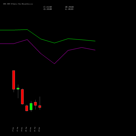Click the high value 'H: 19.05'
This screenshot has height=136, width=136.
click(x=69, y=7)
